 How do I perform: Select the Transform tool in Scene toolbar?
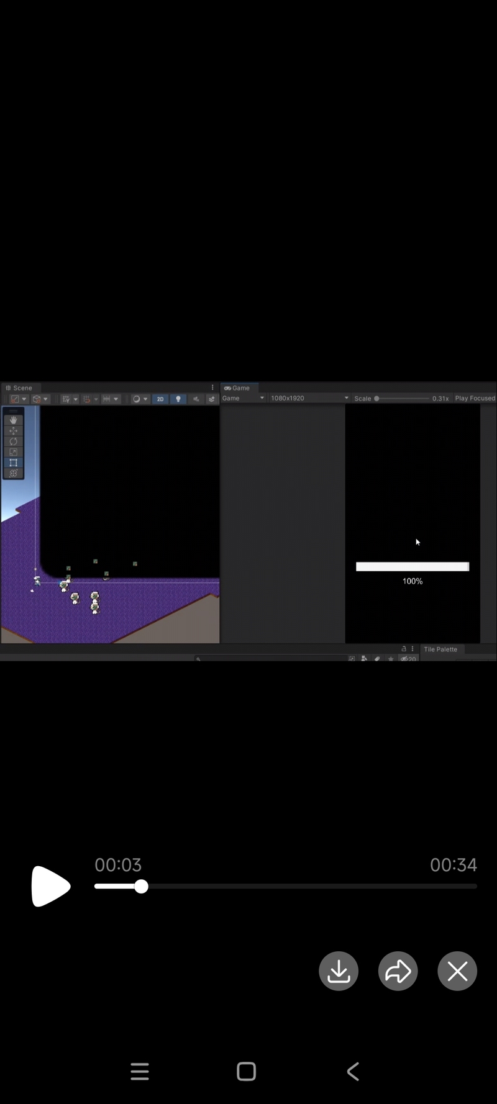coord(13,473)
